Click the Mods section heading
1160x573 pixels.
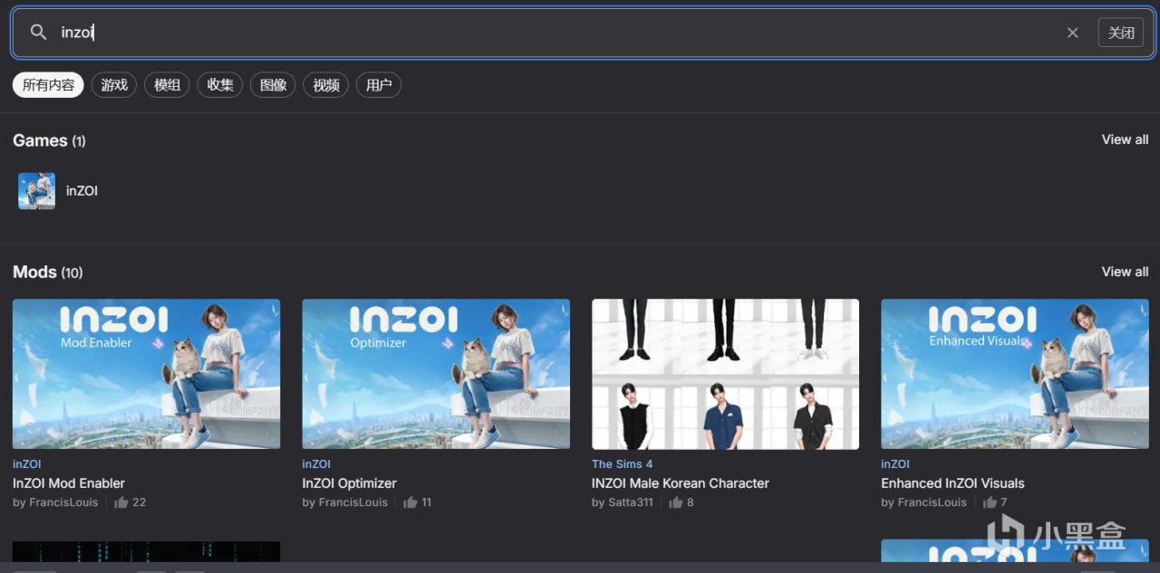47,272
